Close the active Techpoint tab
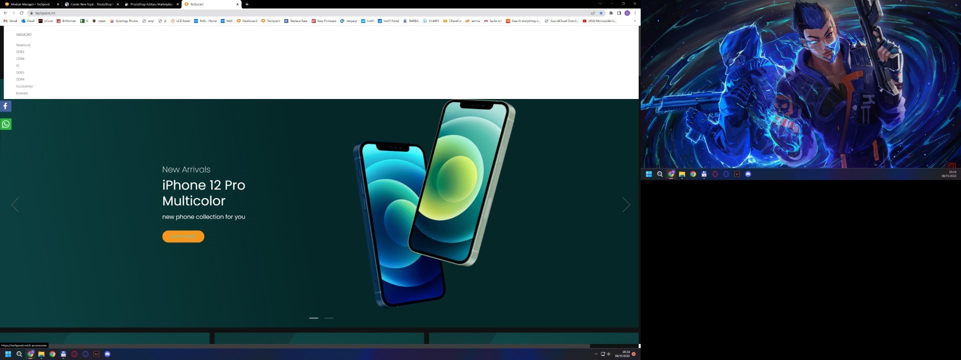This screenshot has height=360, width=961. (x=237, y=4)
